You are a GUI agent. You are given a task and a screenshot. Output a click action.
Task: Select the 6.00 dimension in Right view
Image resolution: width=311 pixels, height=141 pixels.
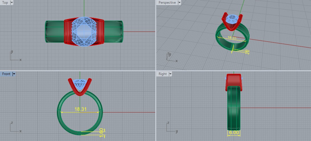click(234, 133)
